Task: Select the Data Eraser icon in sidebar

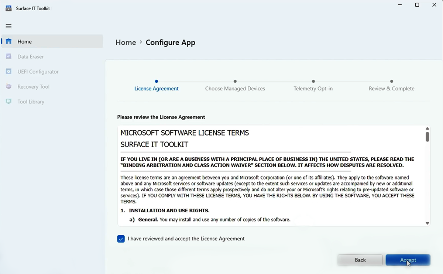Action: coord(8,56)
